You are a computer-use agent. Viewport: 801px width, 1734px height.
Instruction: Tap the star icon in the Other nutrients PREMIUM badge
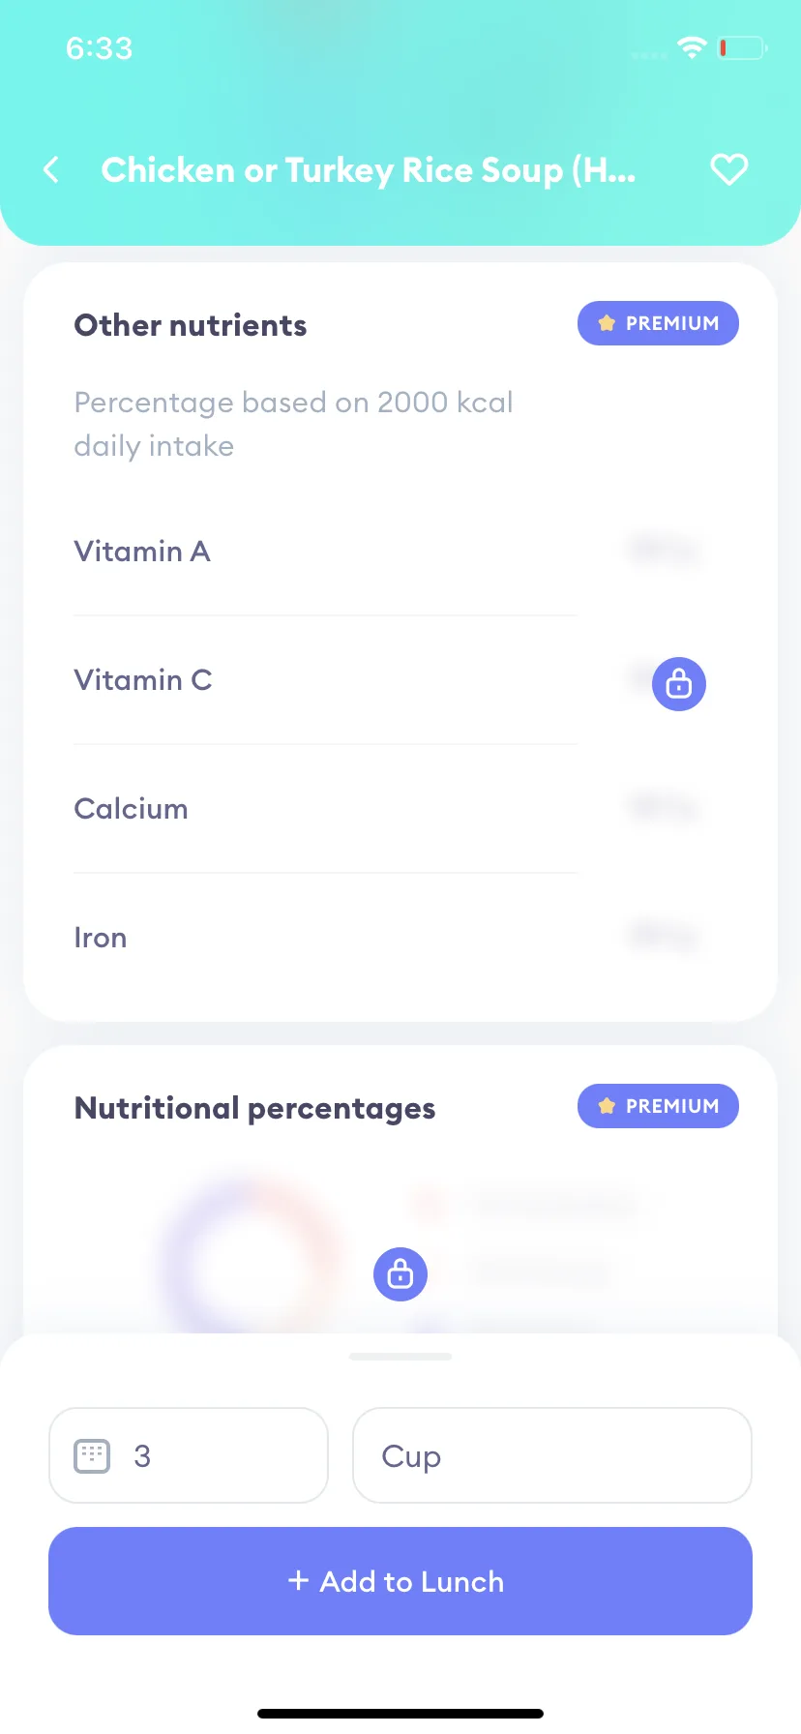(607, 323)
